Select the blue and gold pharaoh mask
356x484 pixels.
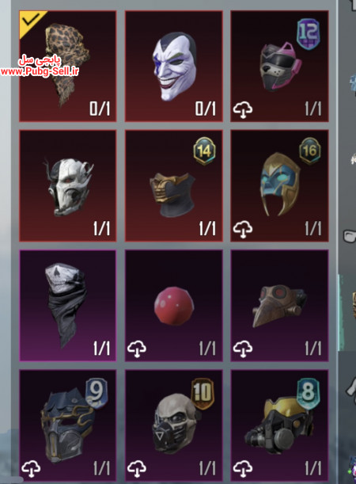tap(279, 185)
